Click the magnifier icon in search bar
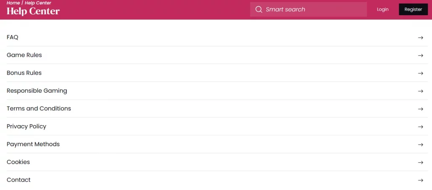This screenshot has height=190, width=432. (259, 9)
